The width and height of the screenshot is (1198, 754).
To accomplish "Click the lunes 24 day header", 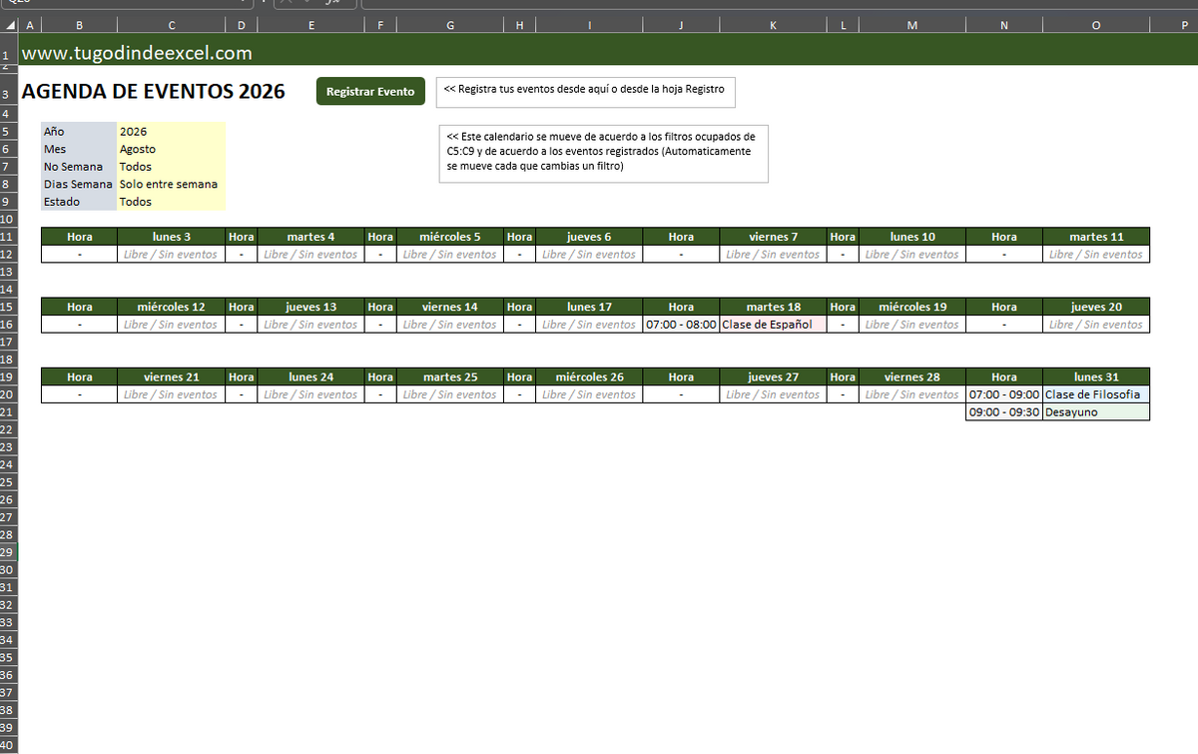I will 310,377.
